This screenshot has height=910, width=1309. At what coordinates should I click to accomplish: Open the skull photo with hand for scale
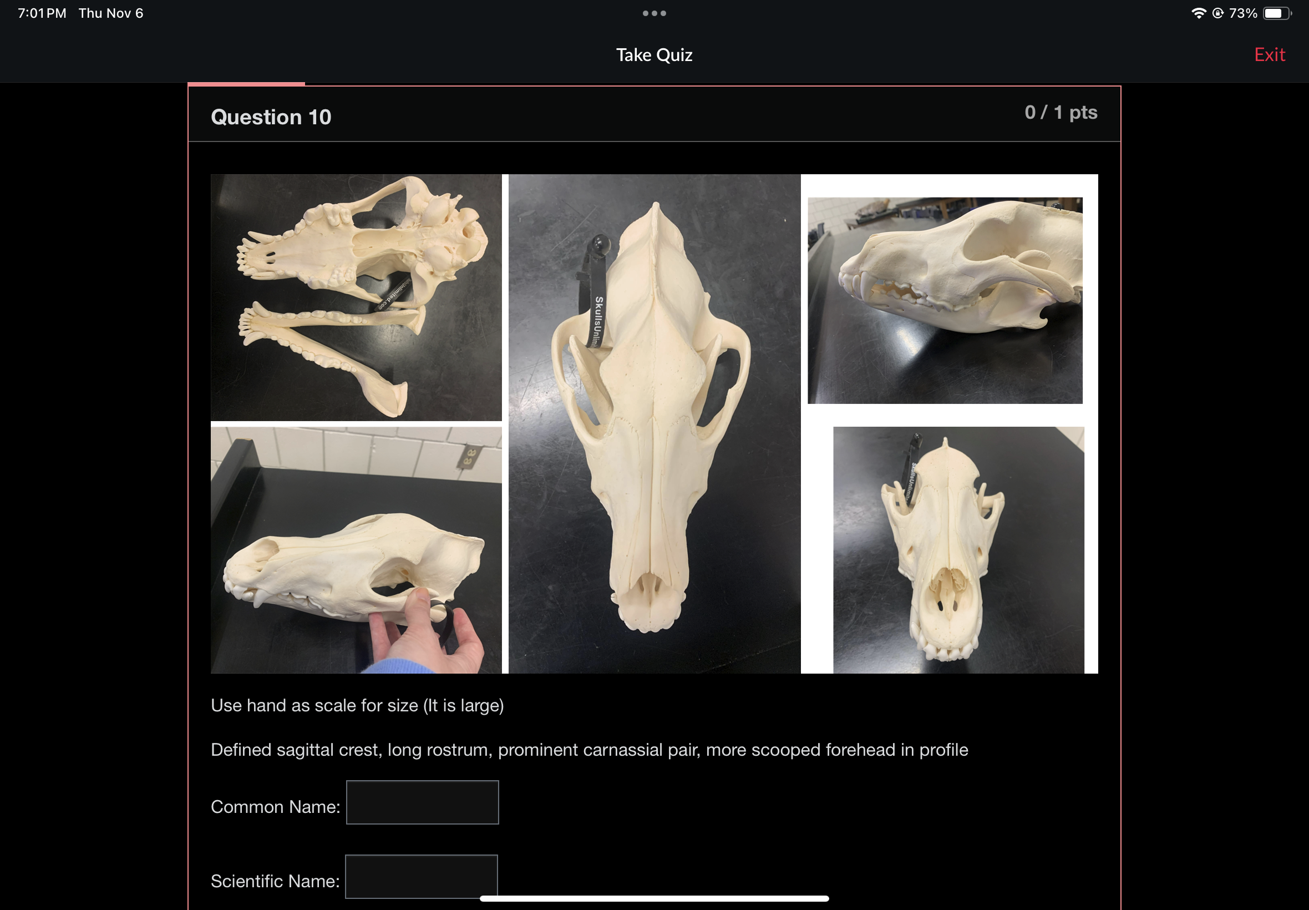coord(356,550)
